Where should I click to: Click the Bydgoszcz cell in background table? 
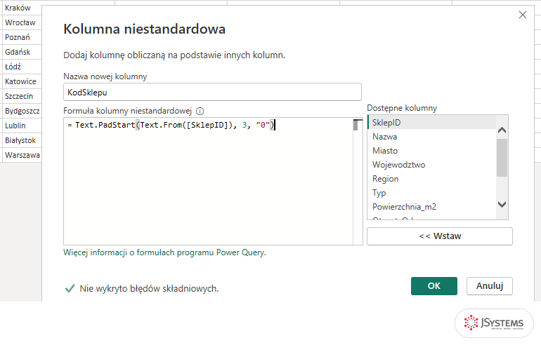click(22, 111)
